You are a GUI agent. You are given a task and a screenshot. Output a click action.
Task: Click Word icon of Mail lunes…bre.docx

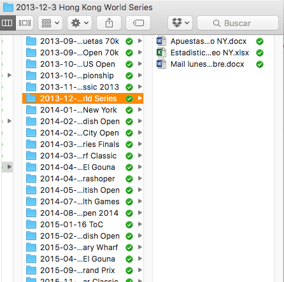pos(161,64)
